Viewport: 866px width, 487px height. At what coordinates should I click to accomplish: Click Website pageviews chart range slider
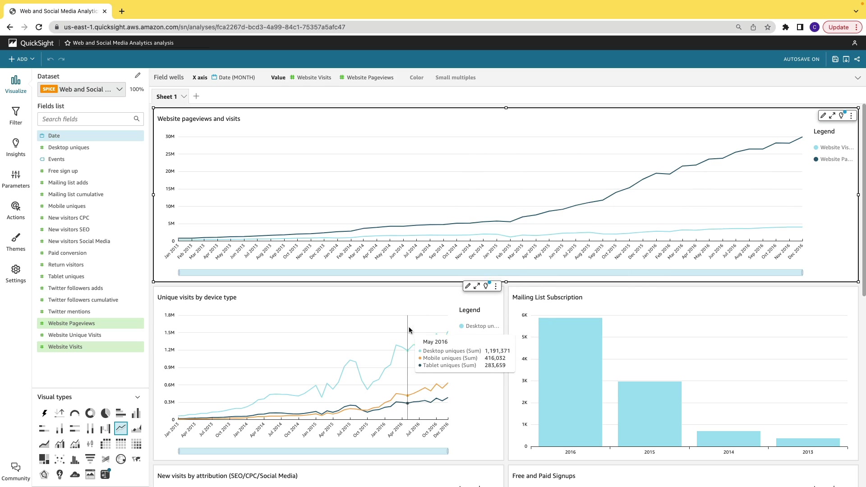point(490,272)
